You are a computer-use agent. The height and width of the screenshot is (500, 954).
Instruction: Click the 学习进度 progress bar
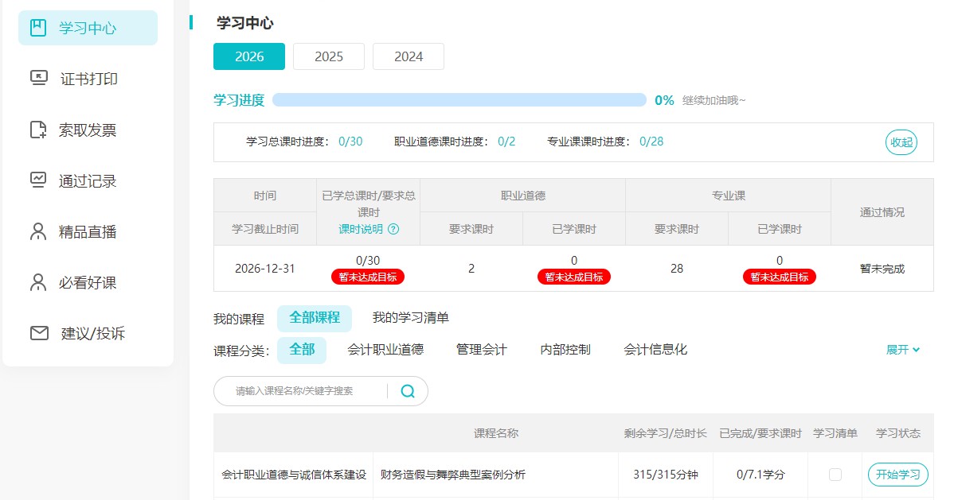coord(459,100)
